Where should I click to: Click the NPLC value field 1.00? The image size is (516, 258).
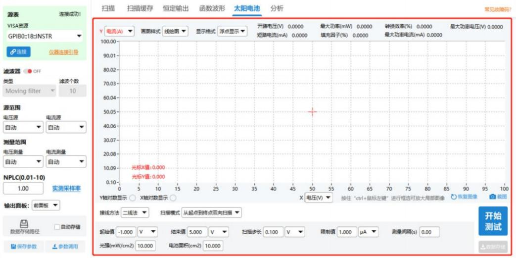pos(23,189)
